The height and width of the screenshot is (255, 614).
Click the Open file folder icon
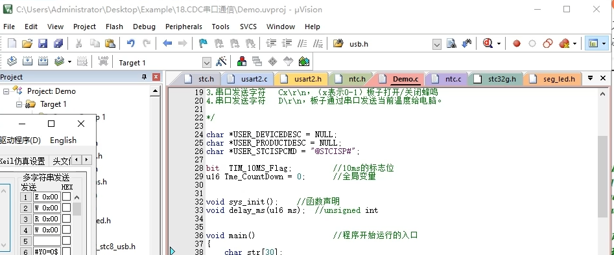27,43
